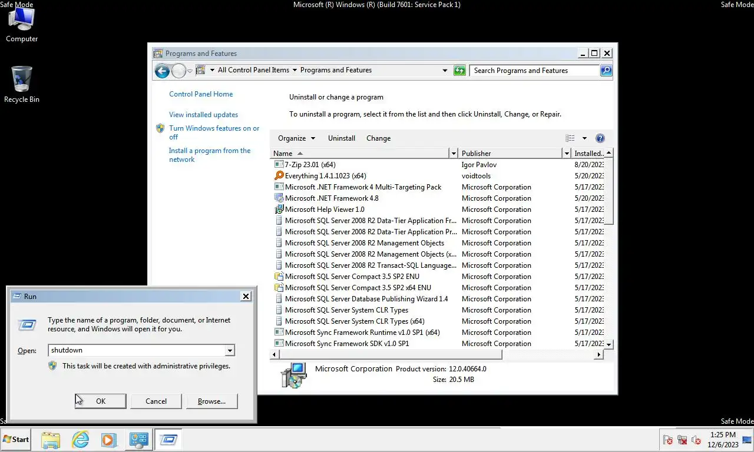
Task: Open the recent pages dropdown next to Forward
Action: (x=190, y=71)
